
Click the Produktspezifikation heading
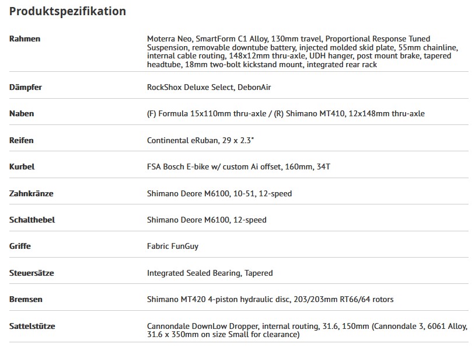coord(68,11)
